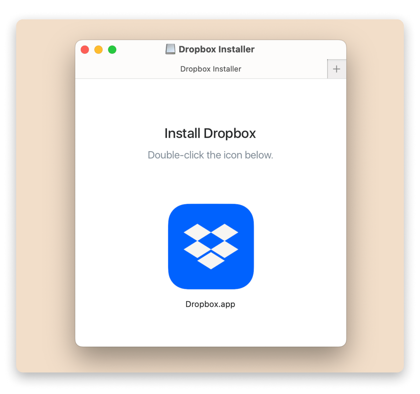
Task: Click blank space left of Dropbox icon
Action: tap(121, 246)
